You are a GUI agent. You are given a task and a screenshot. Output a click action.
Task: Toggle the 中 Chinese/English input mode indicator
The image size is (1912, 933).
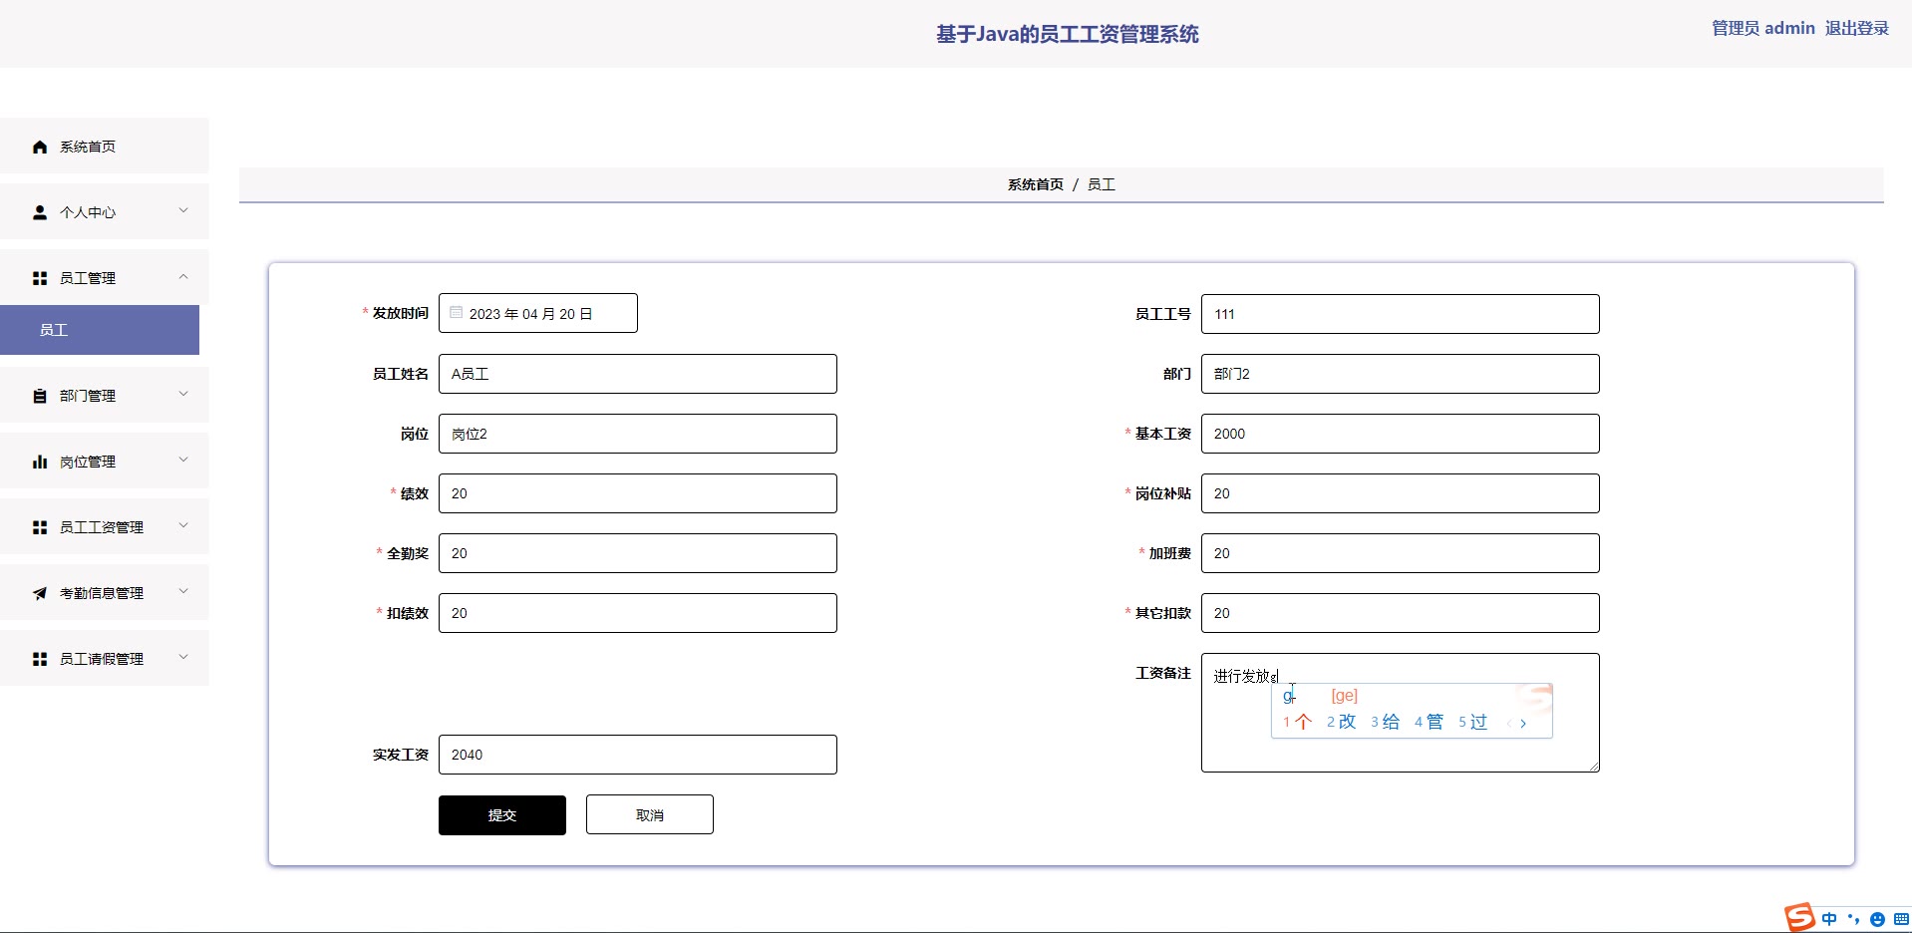[x=1829, y=919]
